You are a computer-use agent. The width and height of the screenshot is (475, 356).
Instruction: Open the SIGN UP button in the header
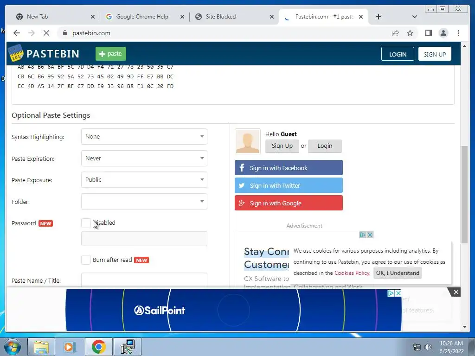click(434, 54)
